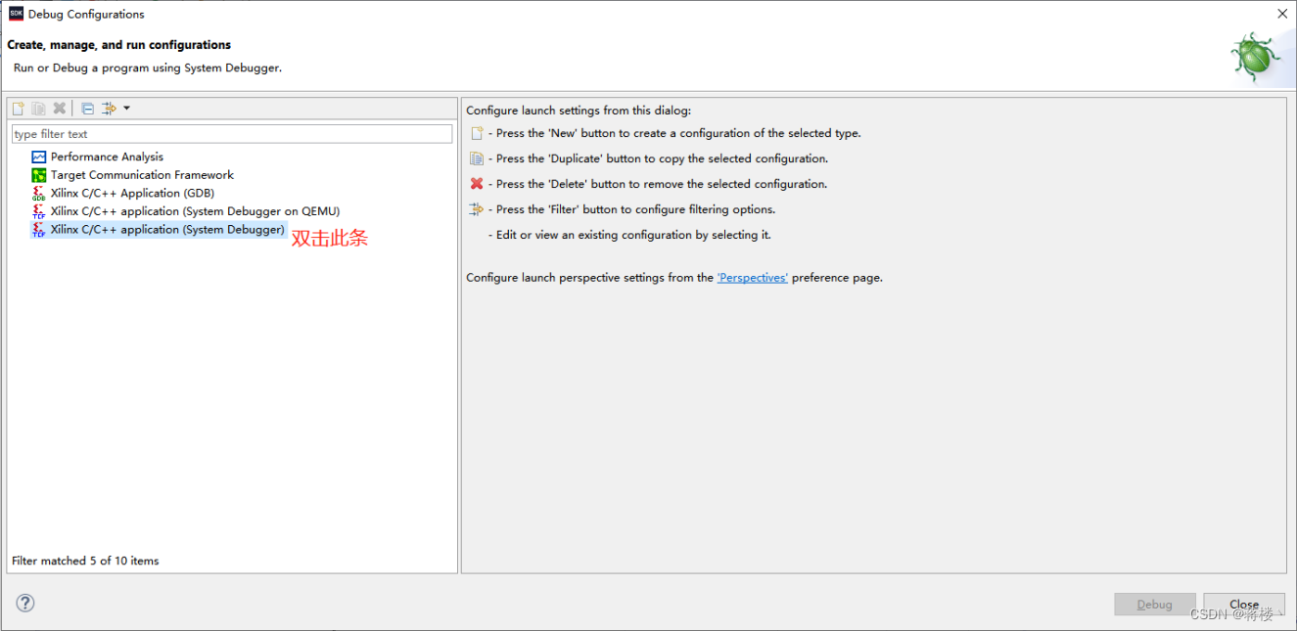Click the Delete configuration toolbar icon
The height and width of the screenshot is (631, 1297).
(59, 109)
